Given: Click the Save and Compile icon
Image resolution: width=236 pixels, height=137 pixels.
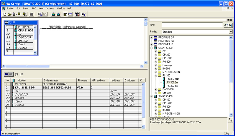Looking at the screenshot, I should tap(25, 14).
